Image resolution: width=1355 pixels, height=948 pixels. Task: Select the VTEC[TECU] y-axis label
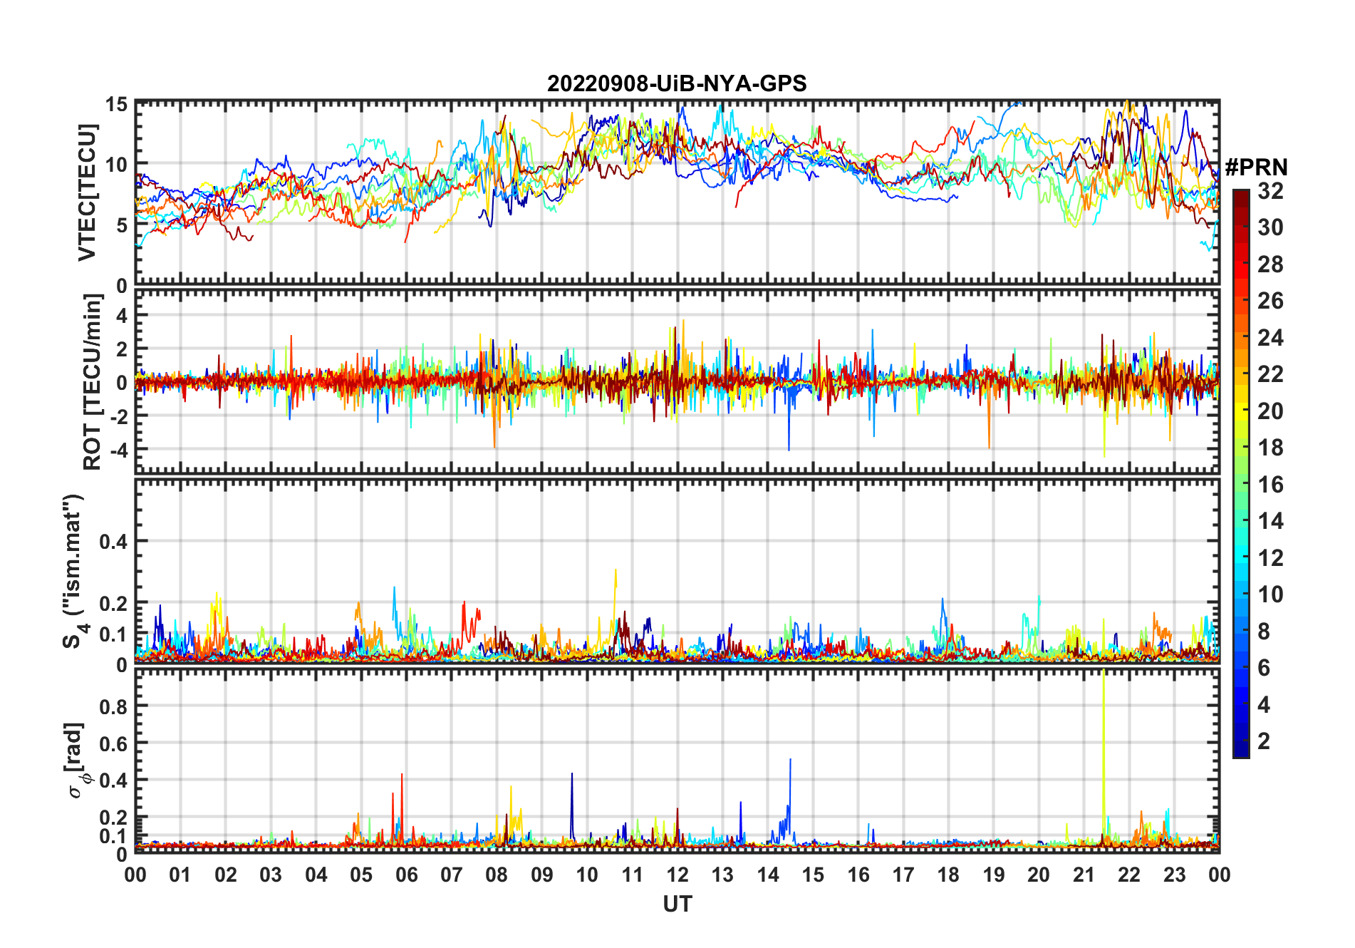tap(87, 192)
